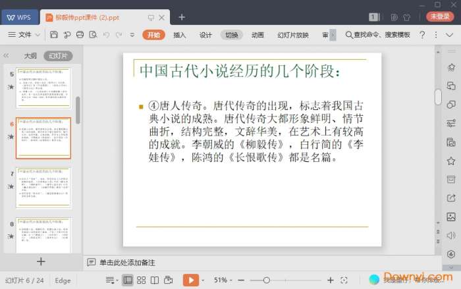This screenshot has height=289, width=461.
Task: Select slide 6 thumbnail
Action: [43, 138]
